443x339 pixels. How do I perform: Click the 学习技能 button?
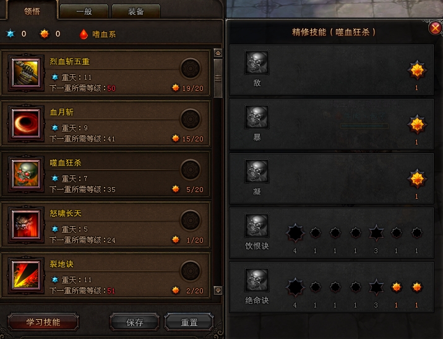point(43,322)
